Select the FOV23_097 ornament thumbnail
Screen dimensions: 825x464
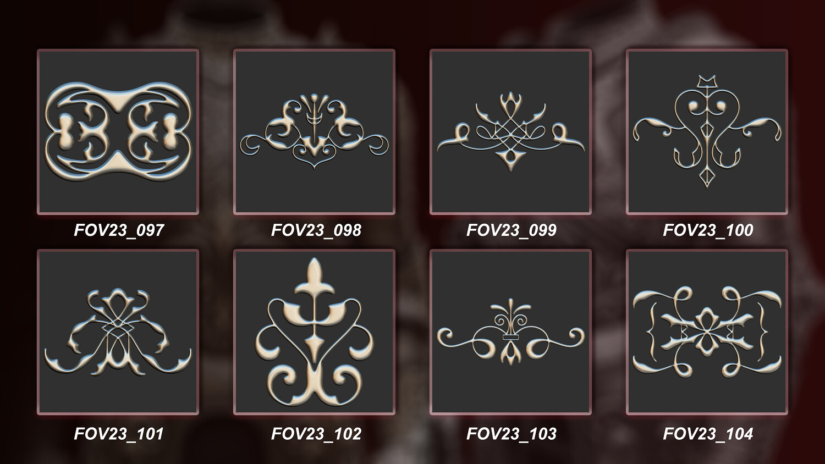pyautogui.click(x=118, y=132)
